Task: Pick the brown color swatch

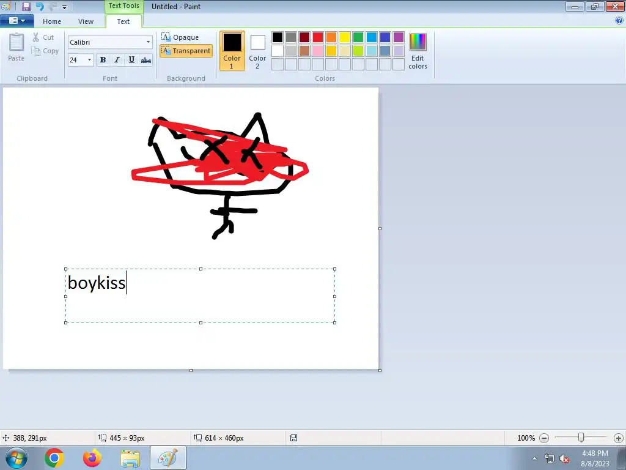Action: 304,51
